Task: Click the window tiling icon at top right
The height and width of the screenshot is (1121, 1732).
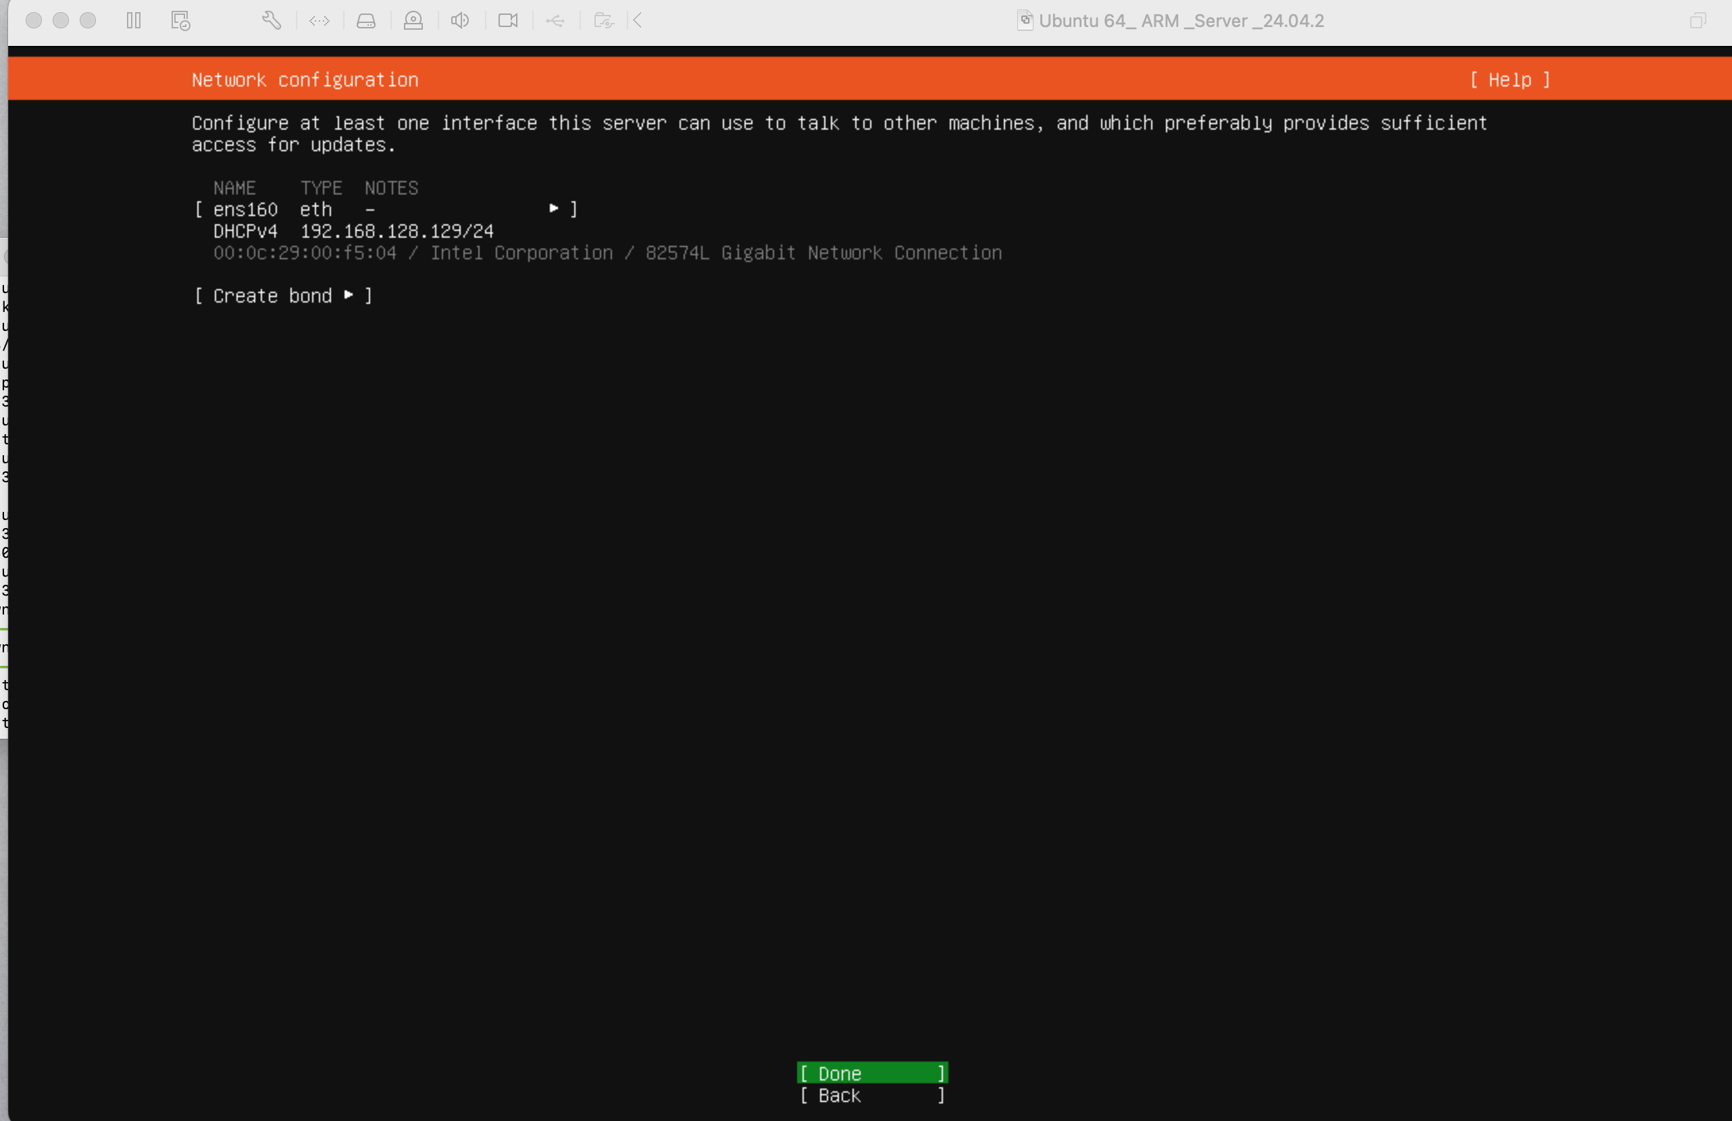Action: [1698, 20]
